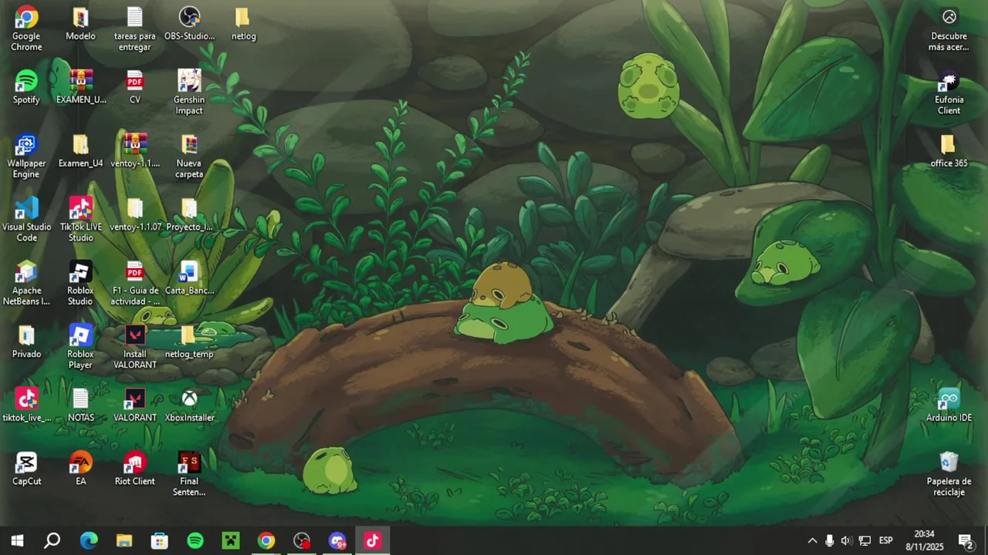Select the OBS-Studio desktop shortcut
This screenshot has width=988, height=555.
click(189, 23)
